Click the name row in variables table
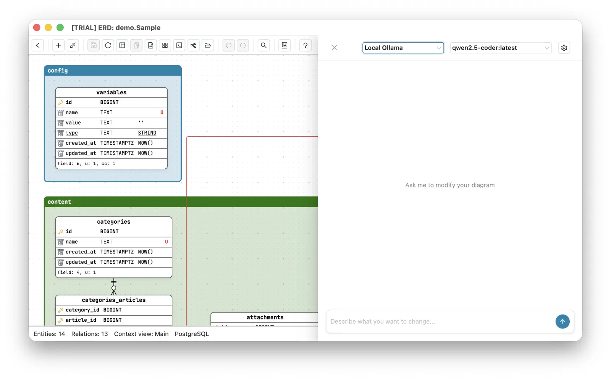This screenshot has width=611, height=379. tap(112, 113)
